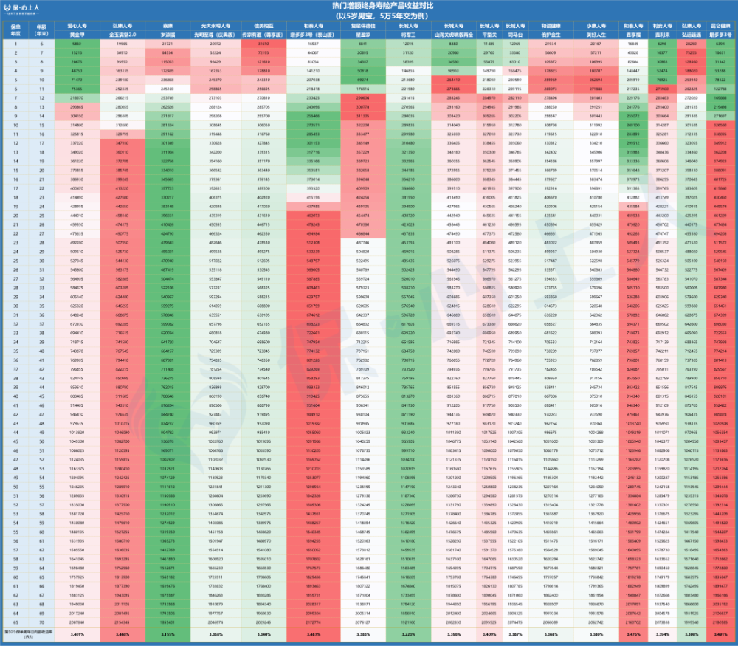Select the 光明至尊（庆典版） product header

click(x=215, y=35)
